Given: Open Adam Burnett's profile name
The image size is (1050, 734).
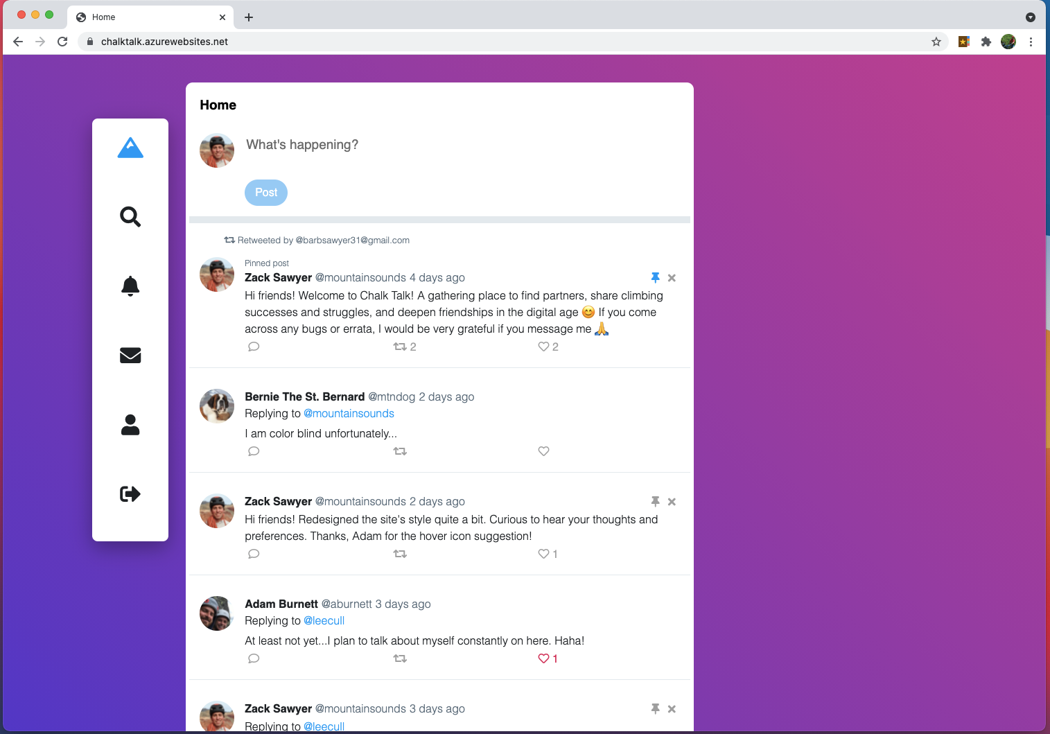Looking at the screenshot, I should 281,604.
